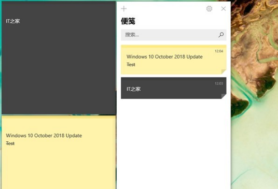Screen dimensions: 278x189
Task: Create a new note with plus icon
Action: [124, 9]
